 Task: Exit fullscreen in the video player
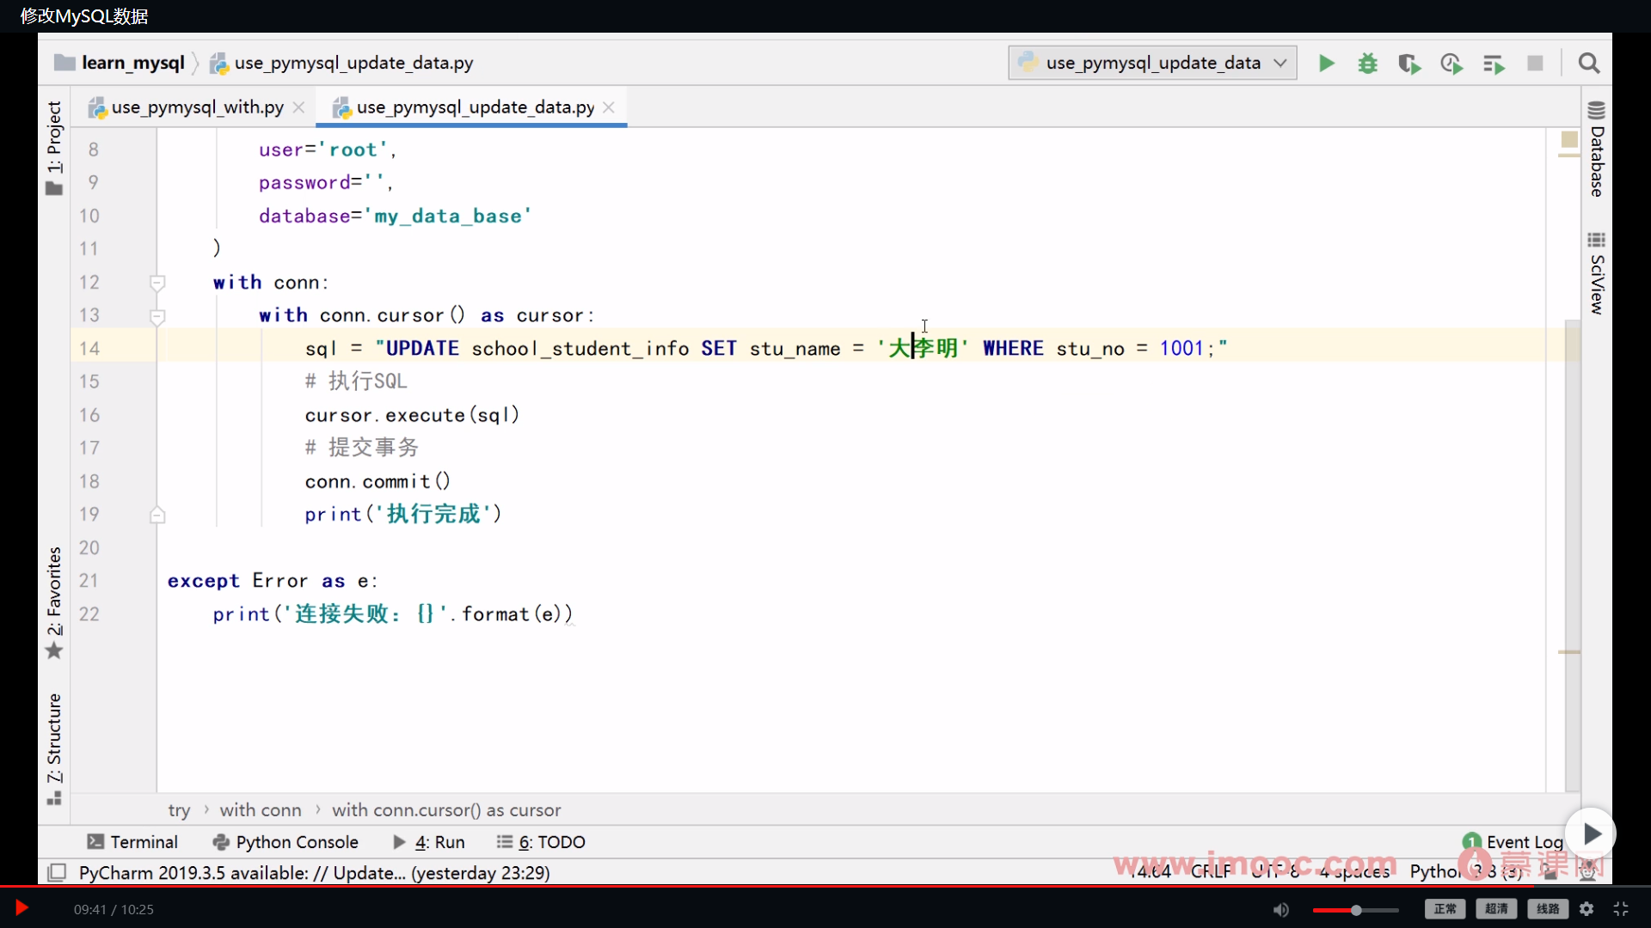pyautogui.click(x=1621, y=909)
